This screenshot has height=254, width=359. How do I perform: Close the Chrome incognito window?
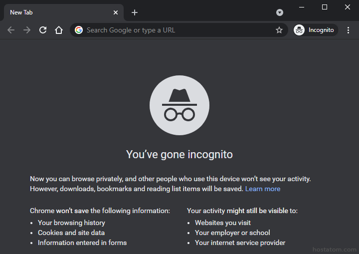tap(348, 7)
